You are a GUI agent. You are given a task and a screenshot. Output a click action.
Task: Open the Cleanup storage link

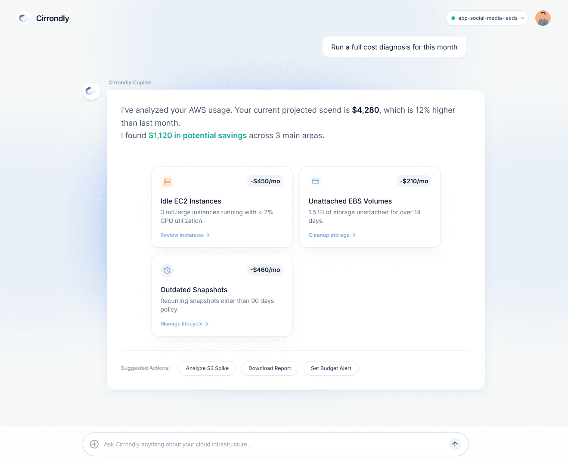[x=332, y=235]
